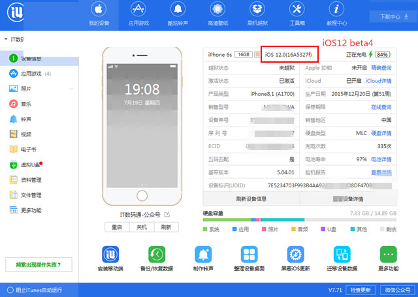Click the 检查更新 button
Image resolution: width=418 pixels, height=297 pixels.
click(361, 290)
